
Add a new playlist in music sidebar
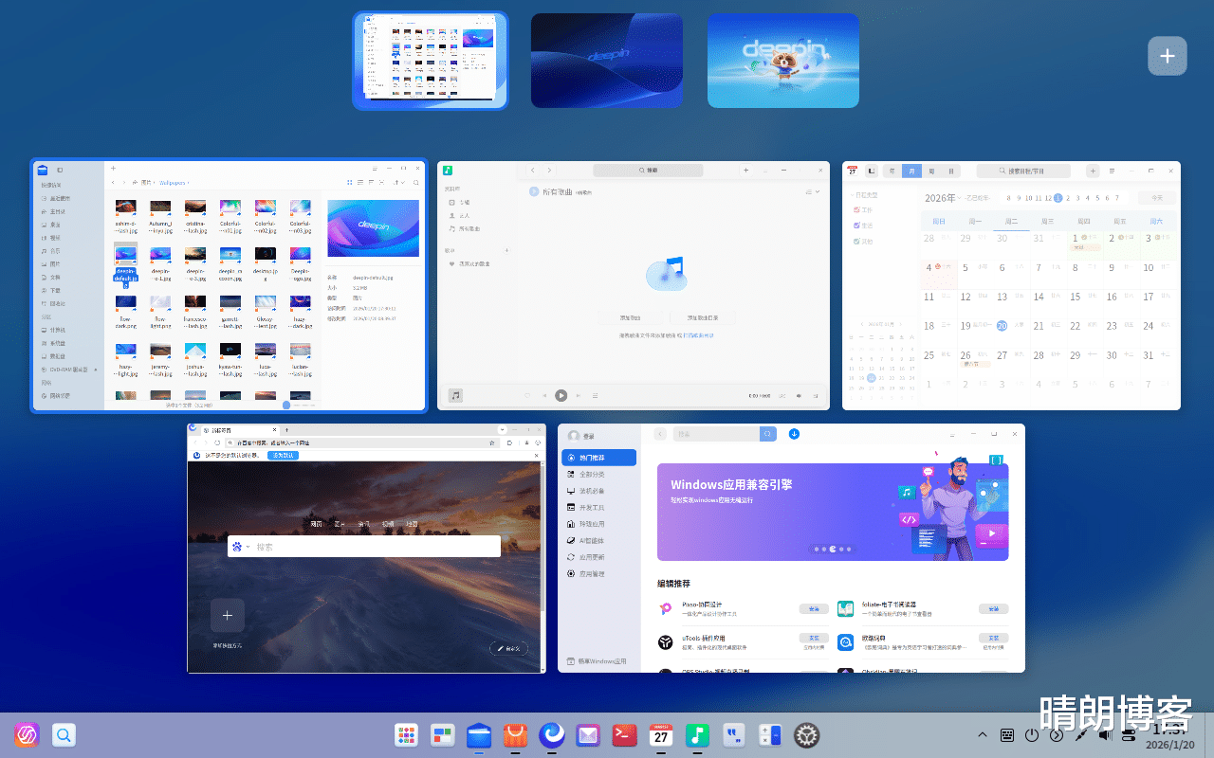click(506, 250)
